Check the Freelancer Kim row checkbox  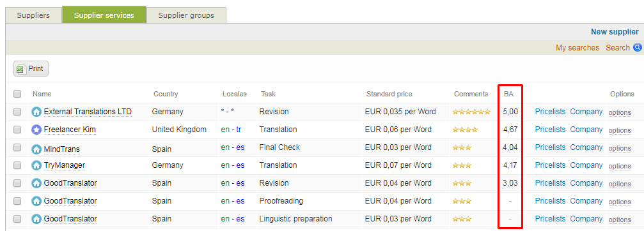click(17, 130)
